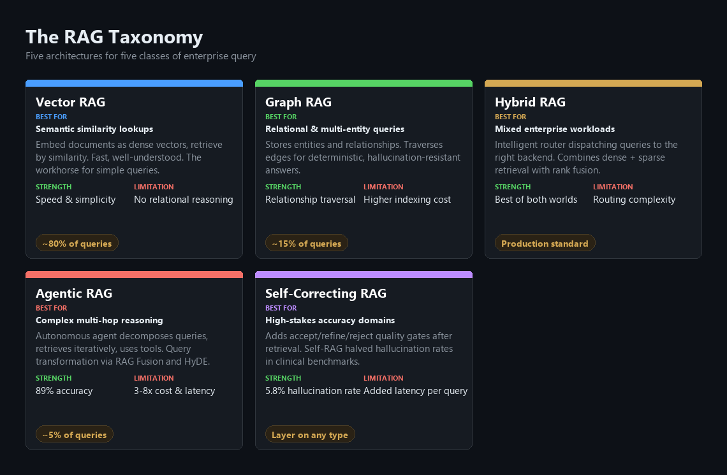Image resolution: width=727 pixels, height=475 pixels.
Task: Click The RAG Taxonomy page title
Action: pyautogui.click(x=114, y=37)
